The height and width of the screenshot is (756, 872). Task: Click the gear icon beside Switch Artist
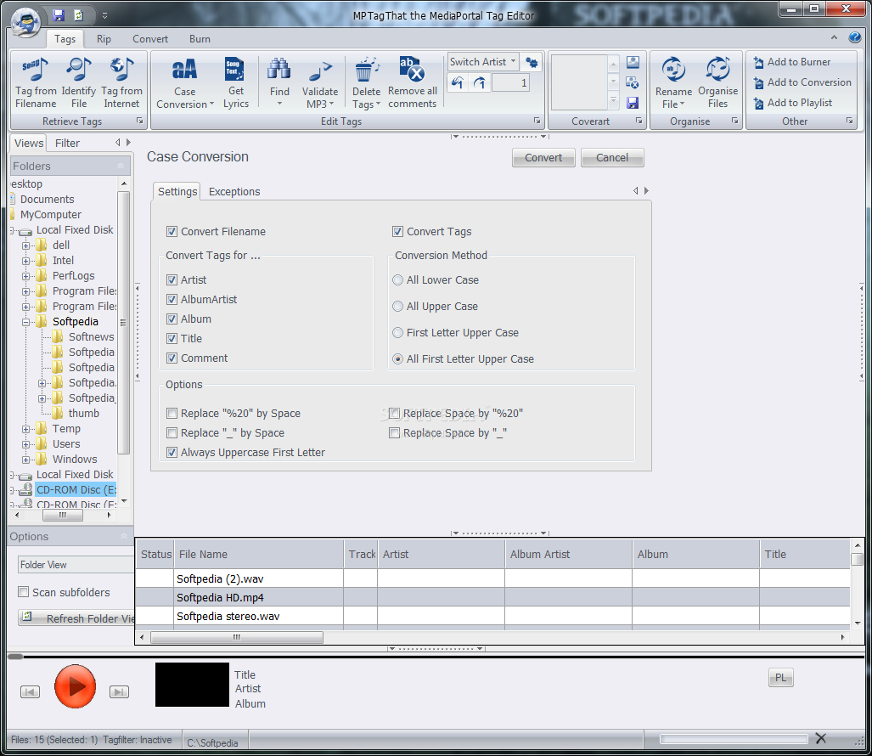pos(532,62)
